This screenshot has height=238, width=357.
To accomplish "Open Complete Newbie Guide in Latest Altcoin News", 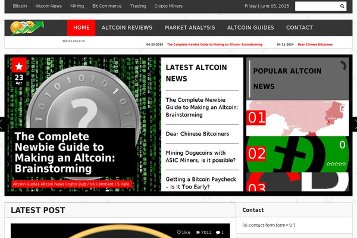I will (x=202, y=107).
